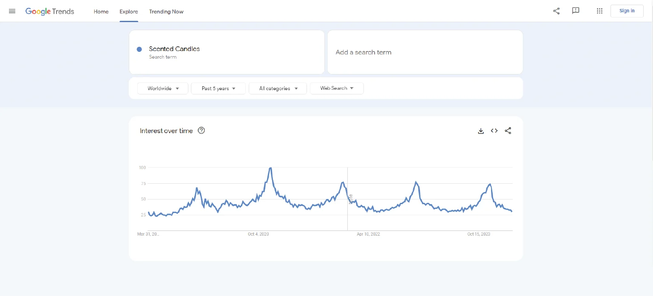Click the Add a search term field
The image size is (653, 296).
point(425,52)
